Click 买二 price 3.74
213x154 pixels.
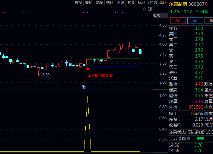[199, 61]
